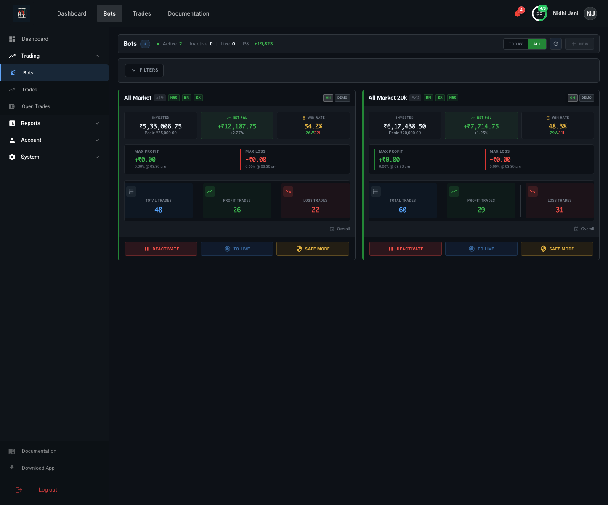608x505 pixels.
Task: Toggle ON badge of All Market 20k bot
Action: click(x=572, y=98)
